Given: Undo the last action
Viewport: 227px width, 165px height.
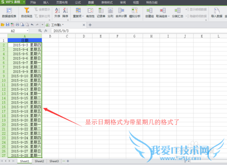Looking at the screenshot, I should click(32, 25).
